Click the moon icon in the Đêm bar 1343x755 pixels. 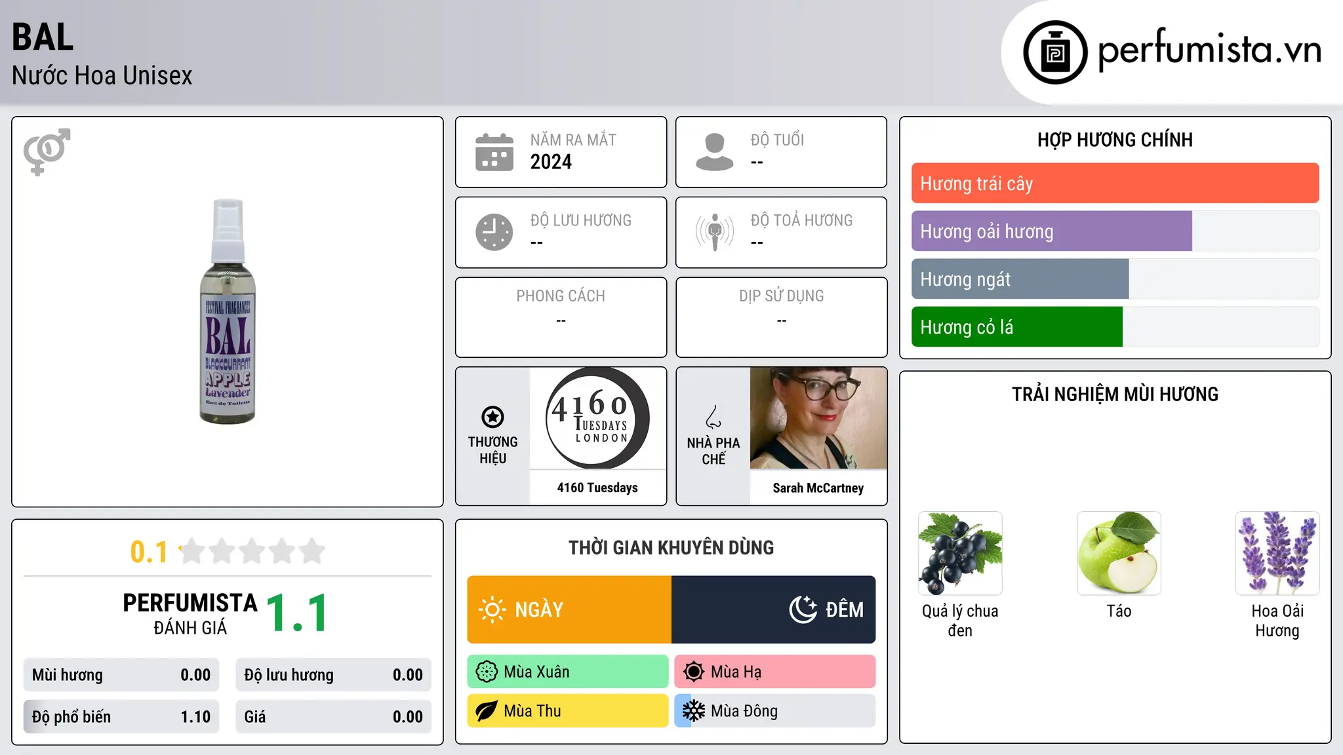[803, 610]
